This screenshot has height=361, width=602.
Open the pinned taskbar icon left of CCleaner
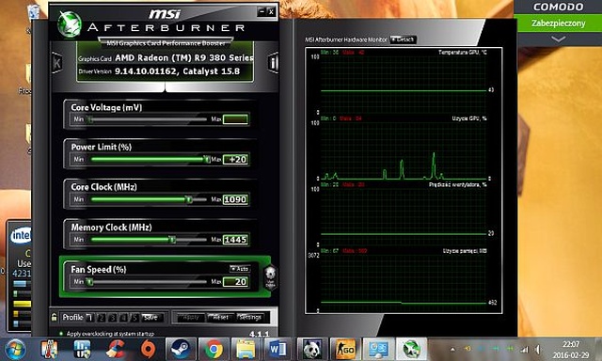click(82, 349)
